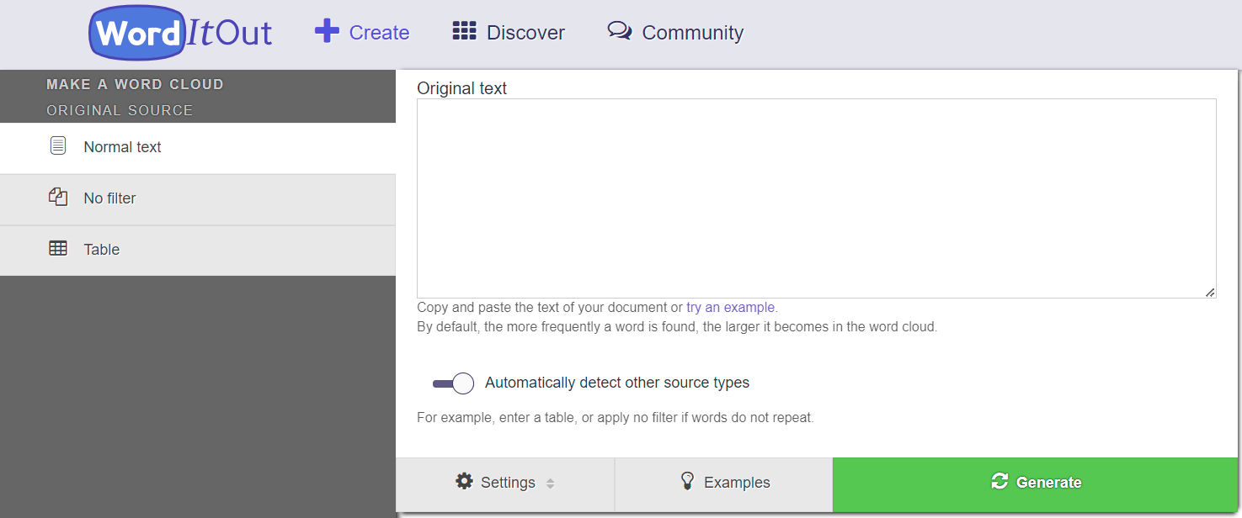Viewport: 1242px width, 518px height.
Task: Expand the Settings options chevron
Action: [550, 483]
